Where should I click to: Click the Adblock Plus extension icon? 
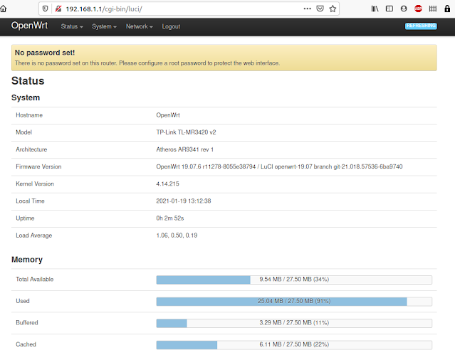point(419,9)
